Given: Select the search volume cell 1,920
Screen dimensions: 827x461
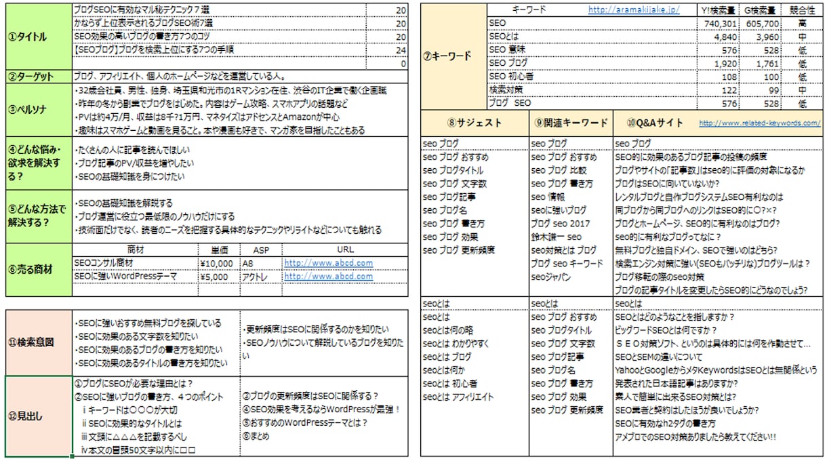Looking at the screenshot, I should click(718, 63).
